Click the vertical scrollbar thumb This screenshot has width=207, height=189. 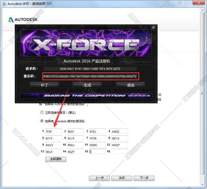(x=202, y=93)
